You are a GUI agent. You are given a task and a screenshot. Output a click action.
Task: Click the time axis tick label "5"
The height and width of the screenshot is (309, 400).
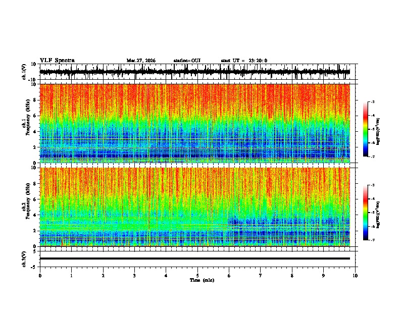197,276
